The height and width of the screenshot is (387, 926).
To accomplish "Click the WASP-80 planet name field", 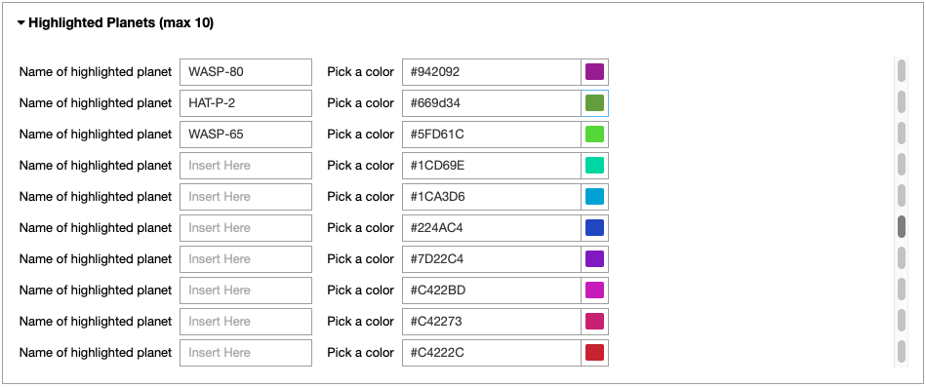I will pos(246,72).
